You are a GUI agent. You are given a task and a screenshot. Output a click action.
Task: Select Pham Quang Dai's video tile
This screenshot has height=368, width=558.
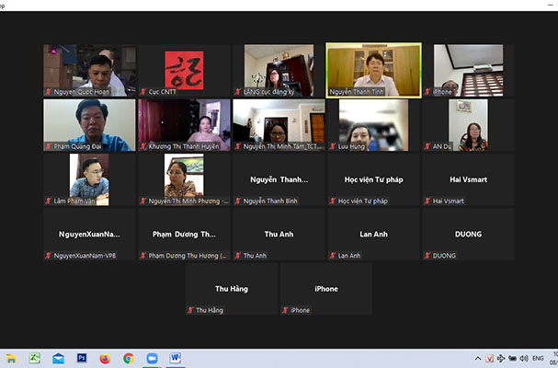(x=89, y=125)
